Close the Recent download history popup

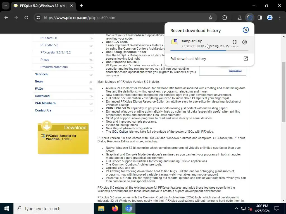coord(246,30)
